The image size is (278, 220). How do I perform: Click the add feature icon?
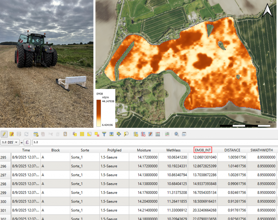[36, 134]
